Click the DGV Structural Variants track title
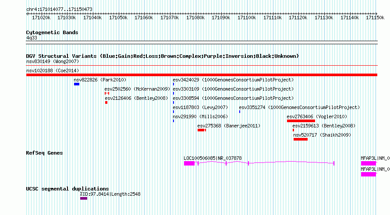The image size is (390, 215). pyautogui.click(x=163, y=56)
